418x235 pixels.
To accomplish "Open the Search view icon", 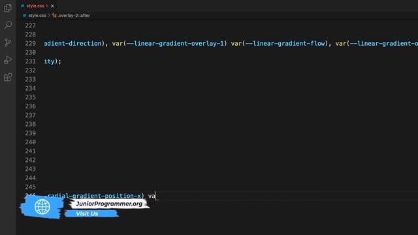I will point(8,25).
